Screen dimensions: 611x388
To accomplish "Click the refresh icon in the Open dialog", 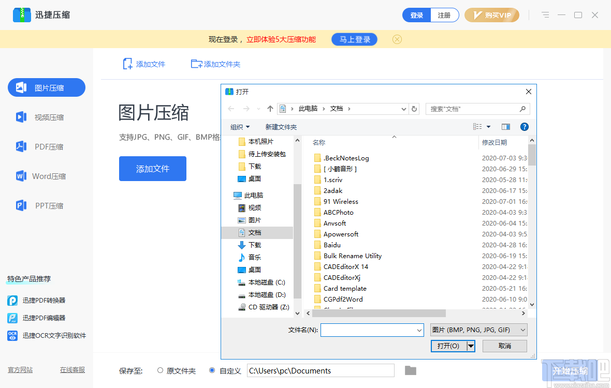I will pyautogui.click(x=414, y=109).
